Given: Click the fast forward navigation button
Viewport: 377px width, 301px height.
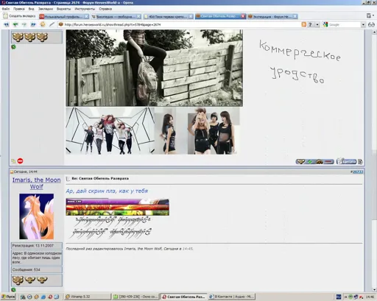Looking at the screenshot, I should click(33, 24).
